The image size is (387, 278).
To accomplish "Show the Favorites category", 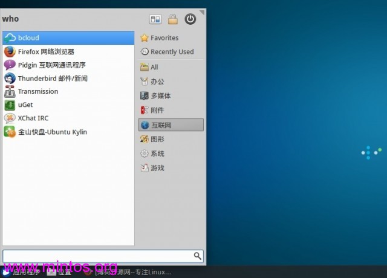I will pyautogui.click(x=164, y=38).
